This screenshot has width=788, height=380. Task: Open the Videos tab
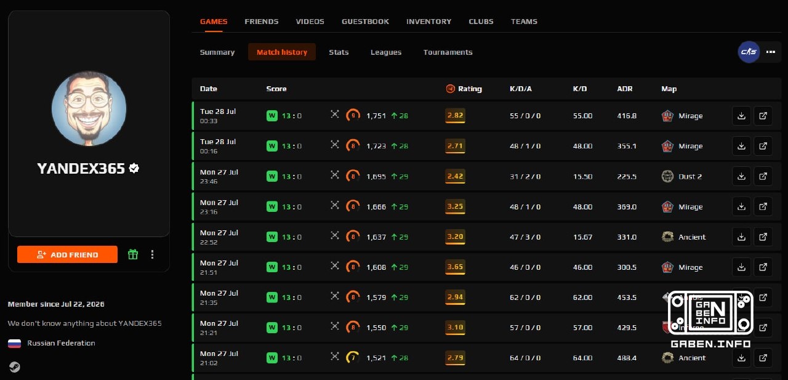tap(310, 22)
